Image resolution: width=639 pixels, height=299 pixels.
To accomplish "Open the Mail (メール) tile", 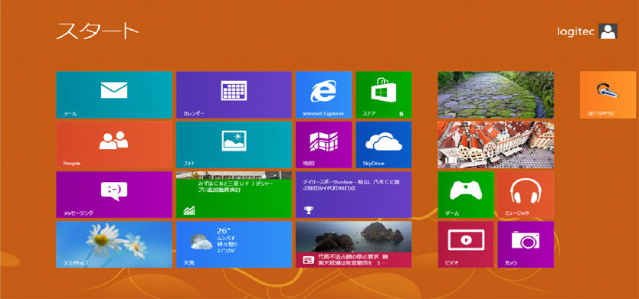I will pos(114,95).
